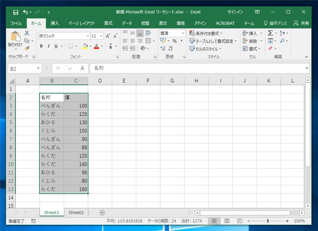Toggle bold formatting
The image size is (318, 231).
(41, 46)
